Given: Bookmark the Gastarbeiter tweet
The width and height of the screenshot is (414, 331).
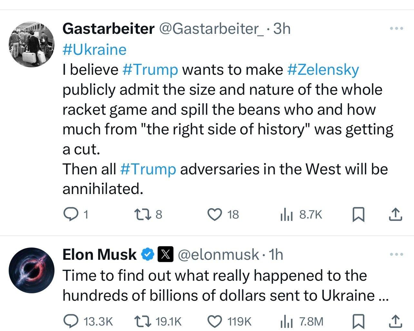Looking at the screenshot, I should (x=358, y=214).
